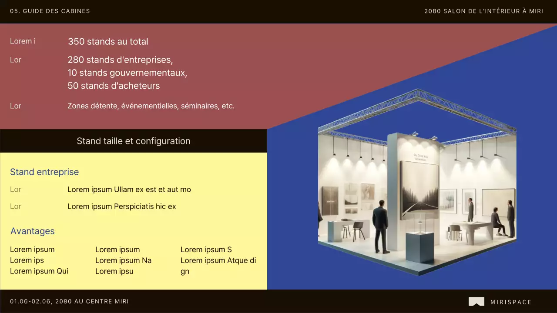
Task: Click the MIRISPACE logo icon in the footer
Action: pyautogui.click(x=477, y=301)
